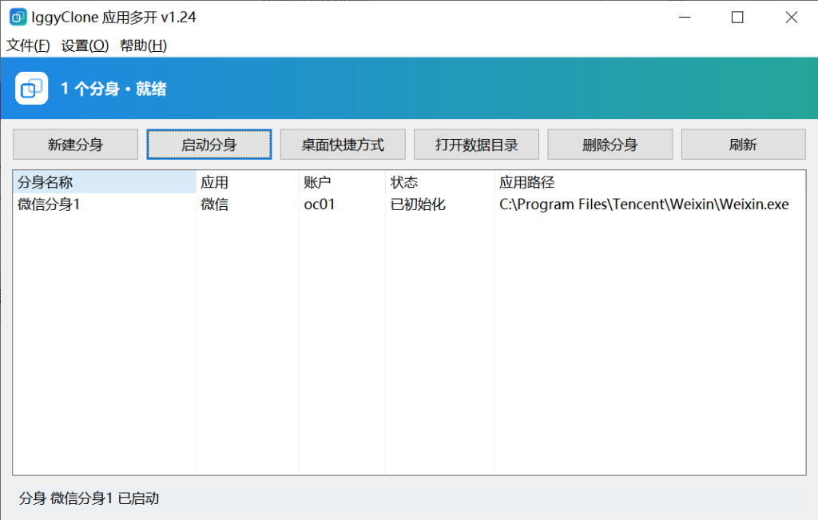Minimize the IggyClone window
818x520 pixels.
coord(685,18)
